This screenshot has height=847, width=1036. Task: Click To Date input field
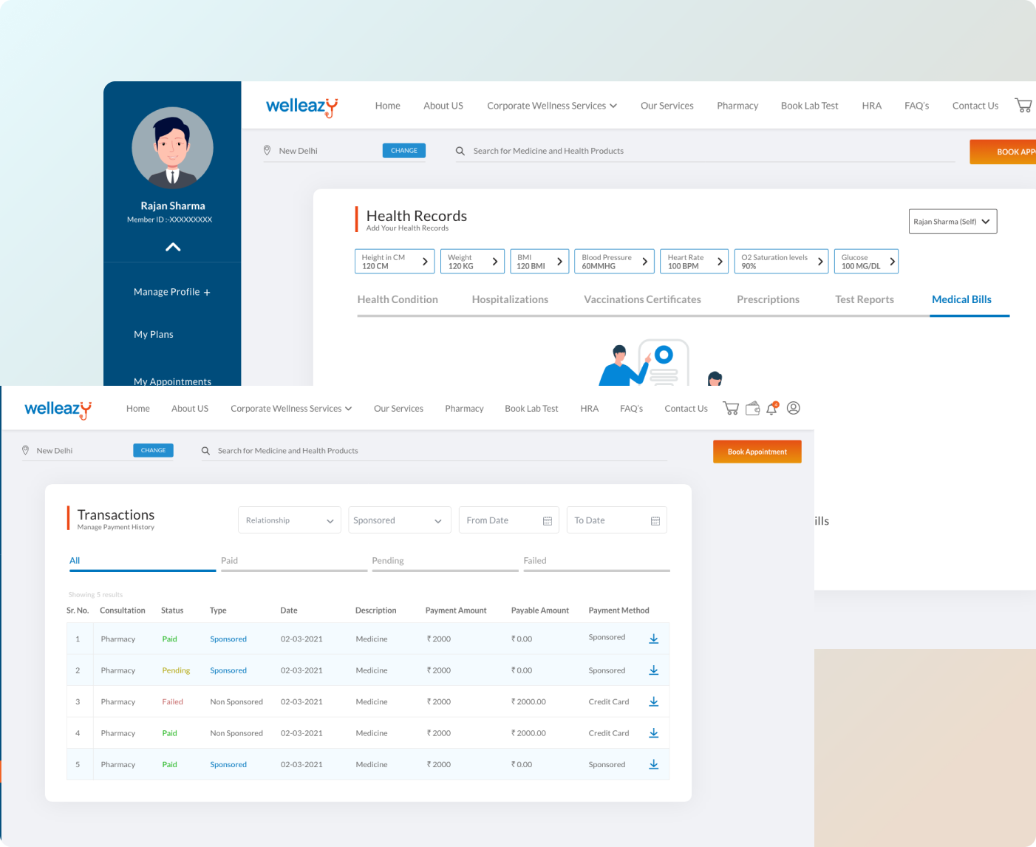[x=617, y=520]
